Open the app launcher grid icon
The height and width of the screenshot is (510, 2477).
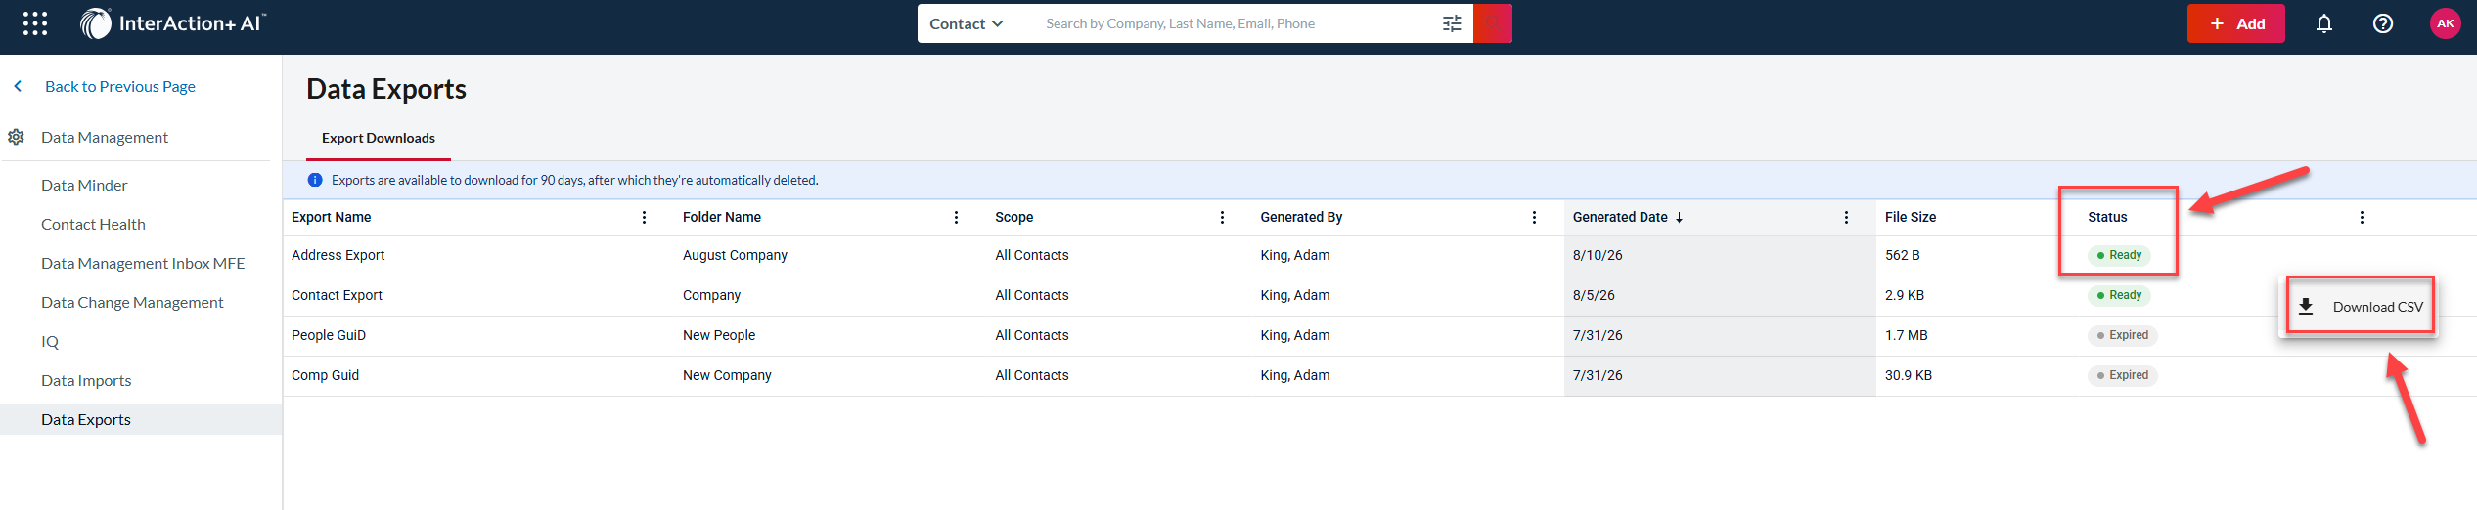point(35,23)
